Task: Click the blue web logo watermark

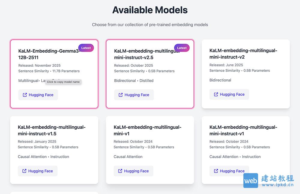Action: [250, 181]
